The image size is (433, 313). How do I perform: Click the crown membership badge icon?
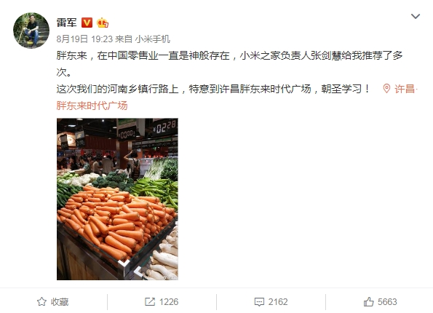pos(103,23)
